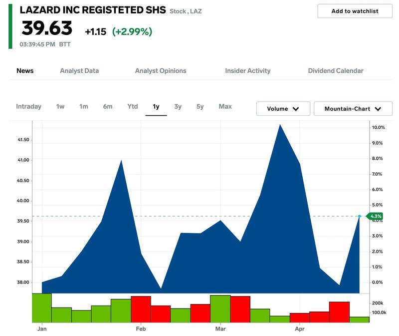Image resolution: width=399 pixels, height=336 pixels.
Task: Click the 40.00 price axis label
Action: [x=23, y=201]
